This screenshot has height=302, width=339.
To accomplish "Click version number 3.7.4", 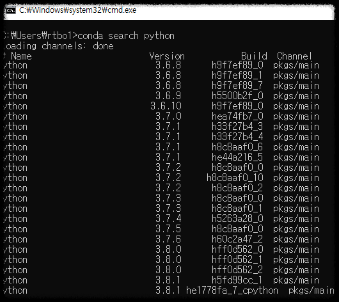I will pyautogui.click(x=168, y=219).
